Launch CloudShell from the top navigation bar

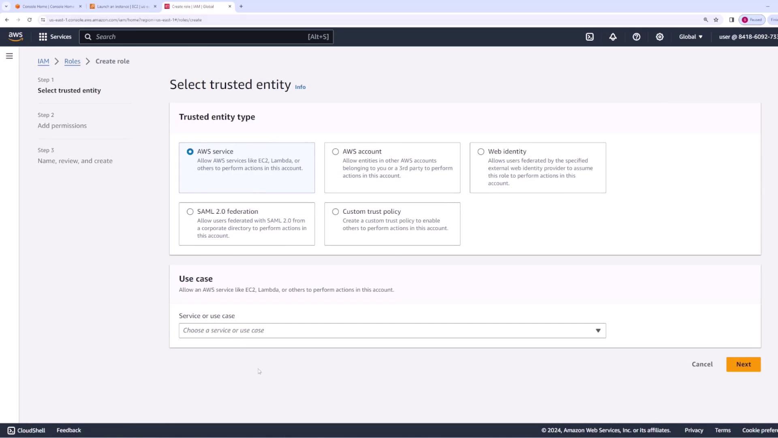point(590,37)
